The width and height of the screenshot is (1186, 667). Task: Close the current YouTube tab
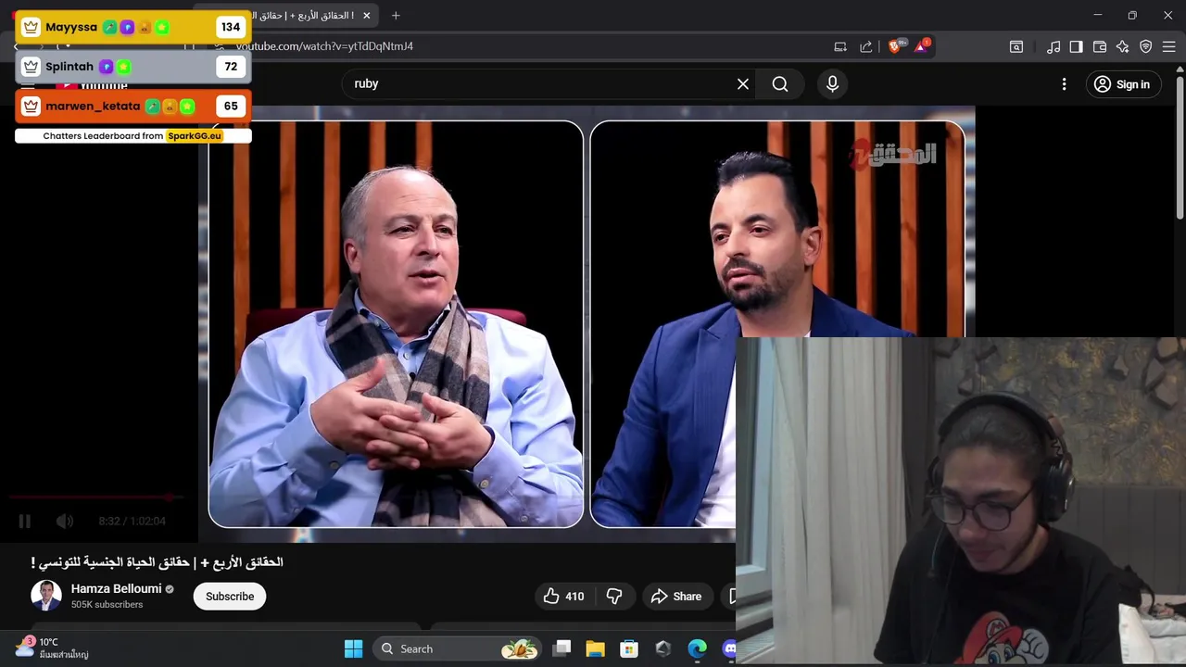367,16
